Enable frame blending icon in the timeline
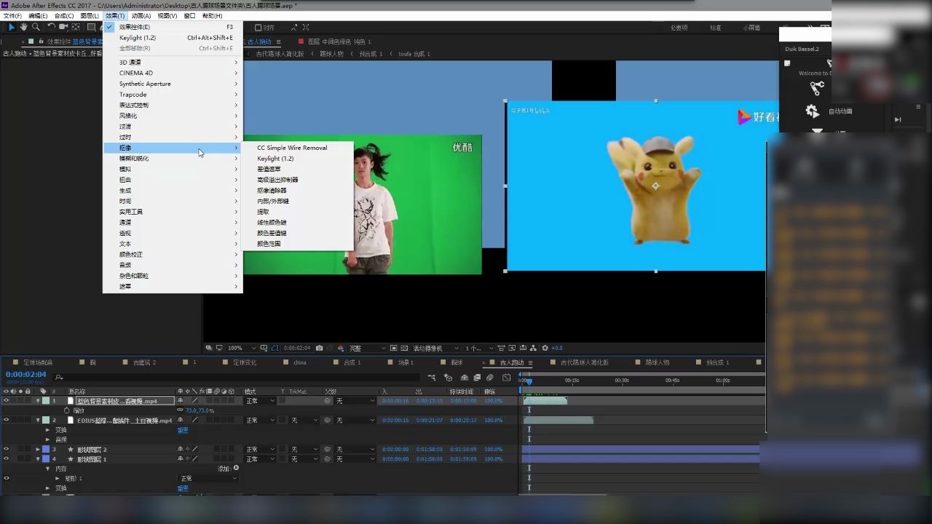 coord(477,377)
